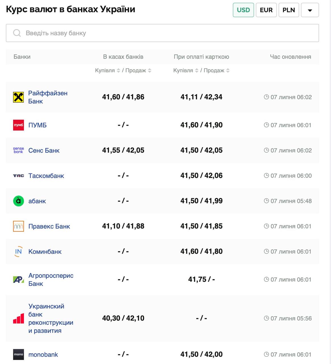
Task: Sort by cash desk Продаж rate
Action: pos(149,71)
